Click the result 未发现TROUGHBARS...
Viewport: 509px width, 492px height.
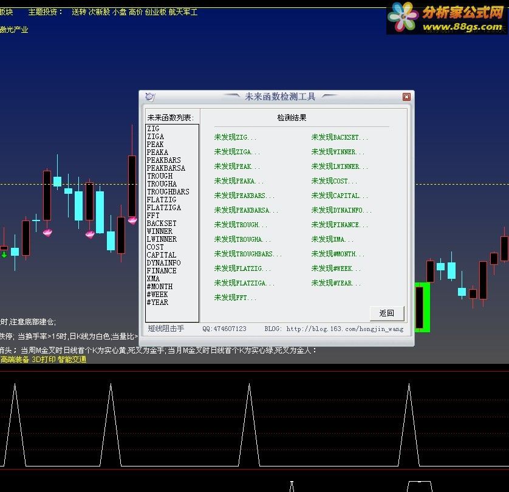coord(248,254)
